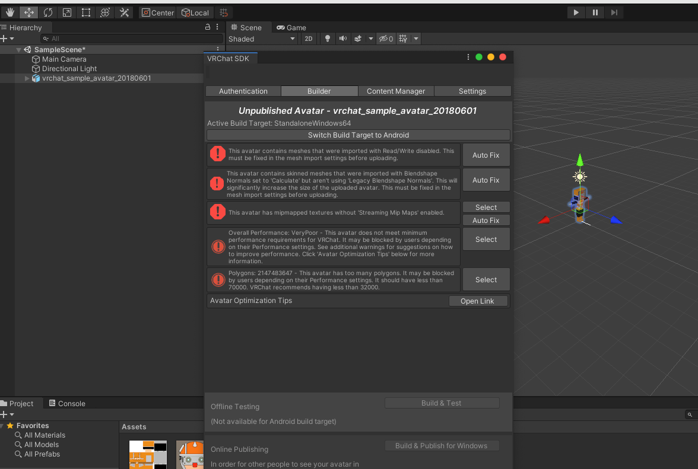Select All Materials saved search
This screenshot has height=469, width=698.
point(40,435)
